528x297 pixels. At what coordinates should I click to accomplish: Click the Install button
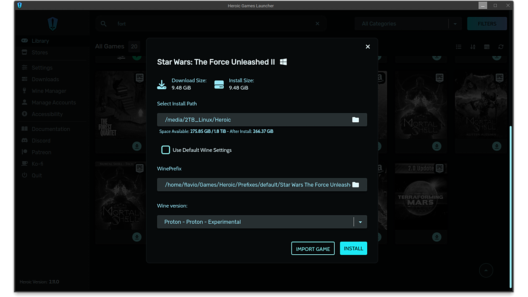[353, 248]
